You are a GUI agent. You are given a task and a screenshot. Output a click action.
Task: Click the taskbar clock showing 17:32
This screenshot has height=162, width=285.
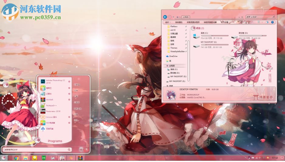[275, 158]
